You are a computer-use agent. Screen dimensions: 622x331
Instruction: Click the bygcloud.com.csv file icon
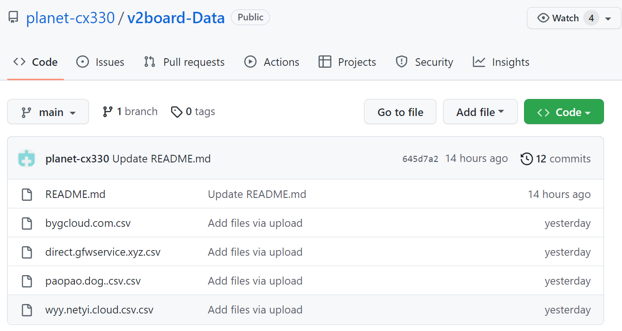pyautogui.click(x=27, y=223)
